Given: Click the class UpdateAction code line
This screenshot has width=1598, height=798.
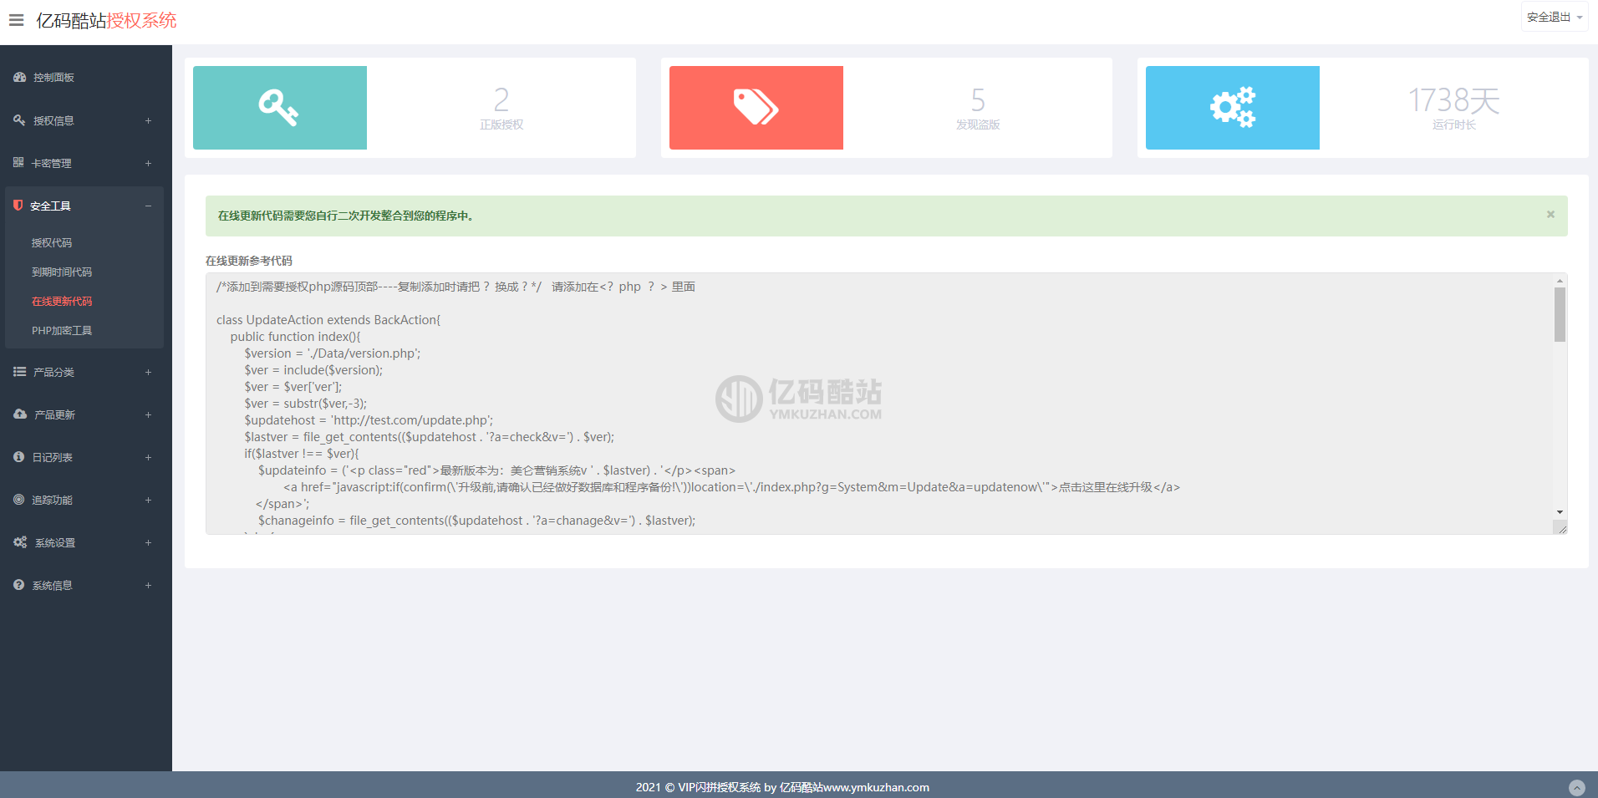Looking at the screenshot, I should [328, 320].
